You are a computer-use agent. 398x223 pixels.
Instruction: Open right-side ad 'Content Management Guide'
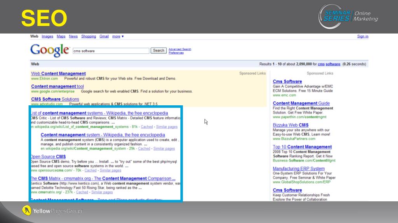coord(301,103)
